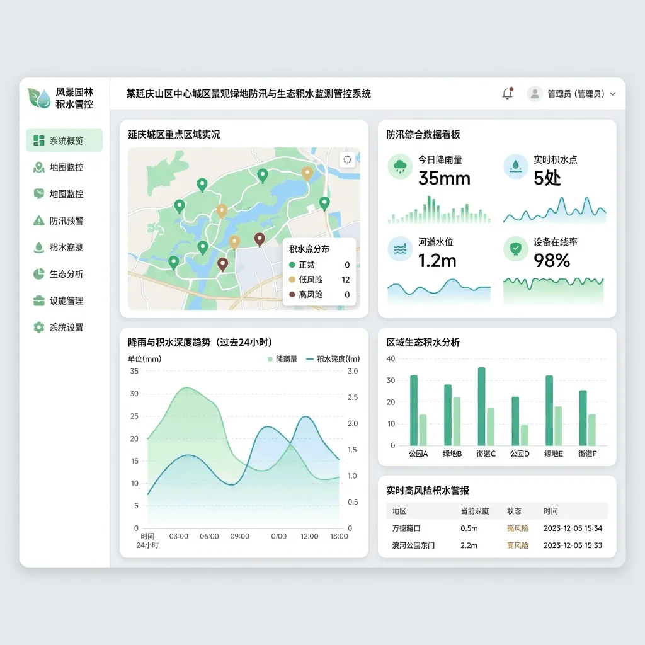
Task: Click the 设施管理 briefcase icon
Action: [38, 300]
